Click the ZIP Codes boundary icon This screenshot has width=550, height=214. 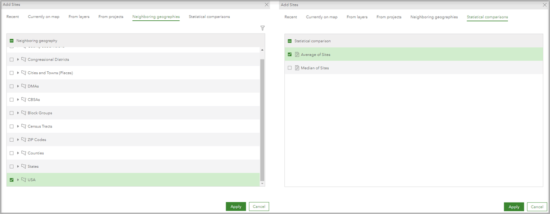pos(24,139)
